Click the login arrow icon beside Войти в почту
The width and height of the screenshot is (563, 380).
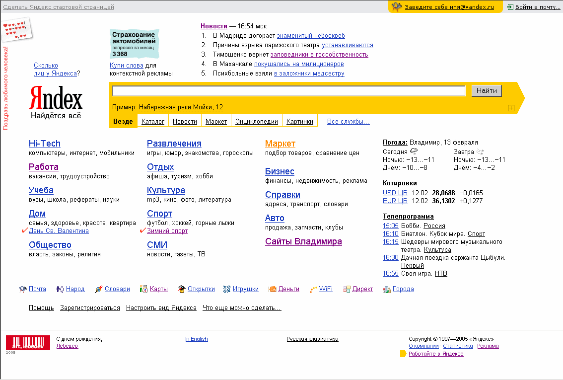pyautogui.click(x=510, y=7)
